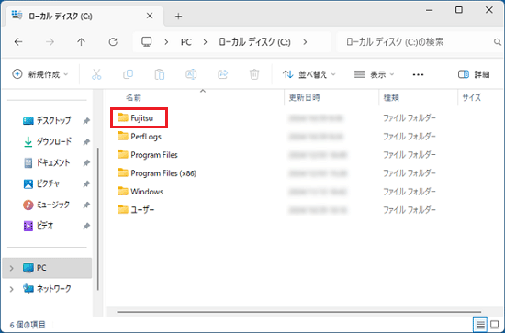505x333 pixels.
Task: Close the ローカル ディスク (C:) tab
Action: 150,16
